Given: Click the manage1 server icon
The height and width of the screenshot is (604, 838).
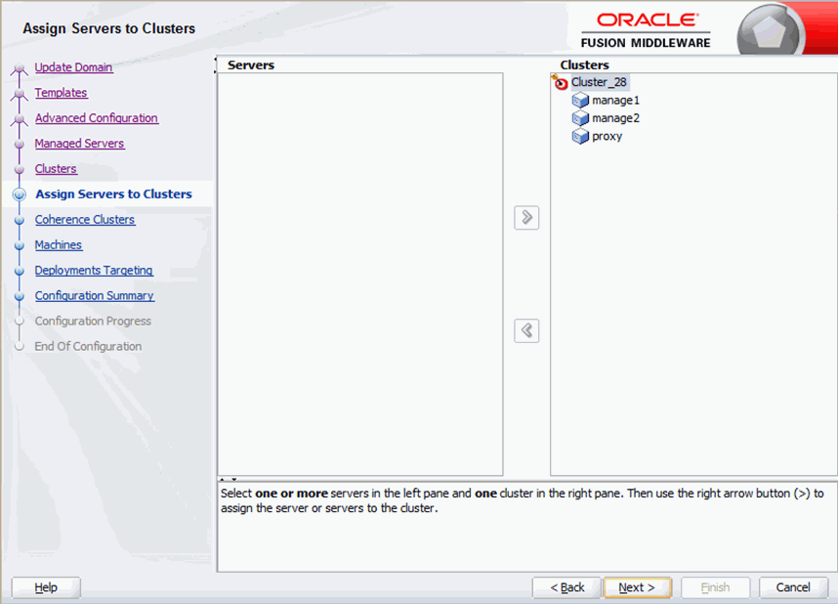Looking at the screenshot, I should (x=582, y=100).
